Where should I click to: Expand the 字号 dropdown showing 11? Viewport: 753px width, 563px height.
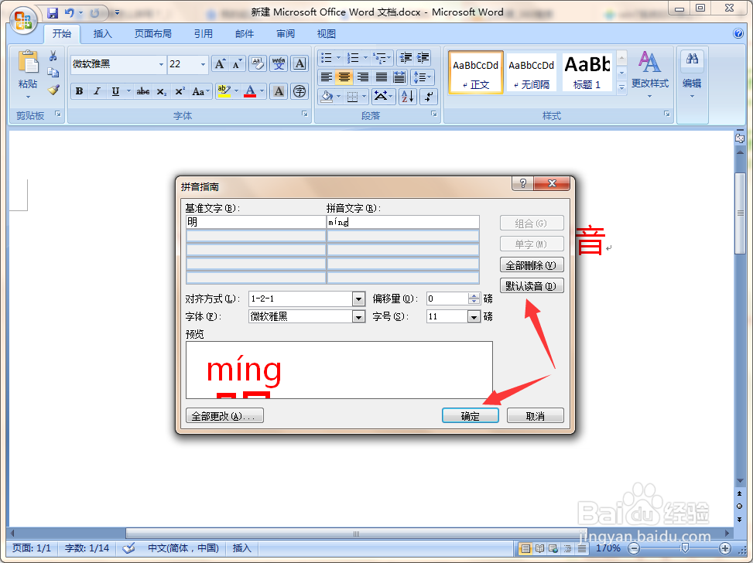474,317
